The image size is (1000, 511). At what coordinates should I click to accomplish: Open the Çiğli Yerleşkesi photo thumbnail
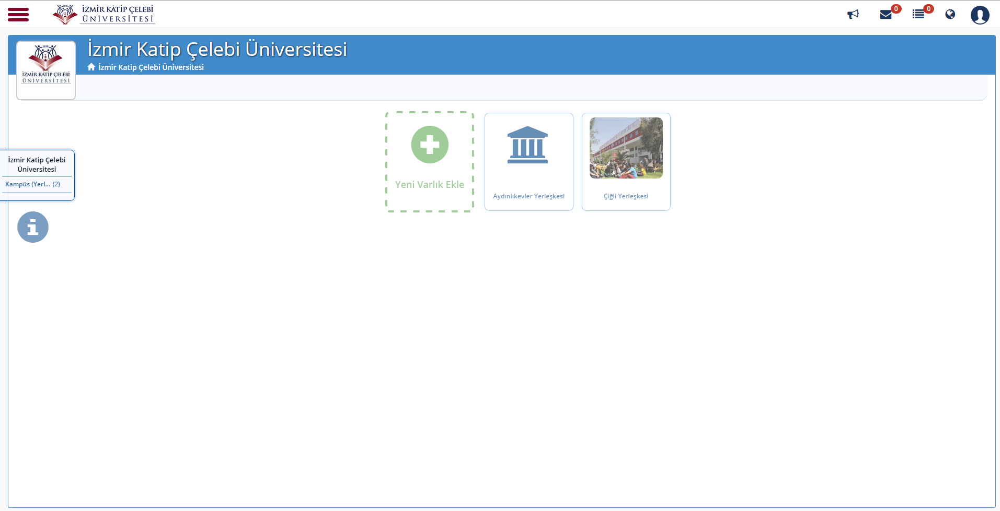[626, 148]
